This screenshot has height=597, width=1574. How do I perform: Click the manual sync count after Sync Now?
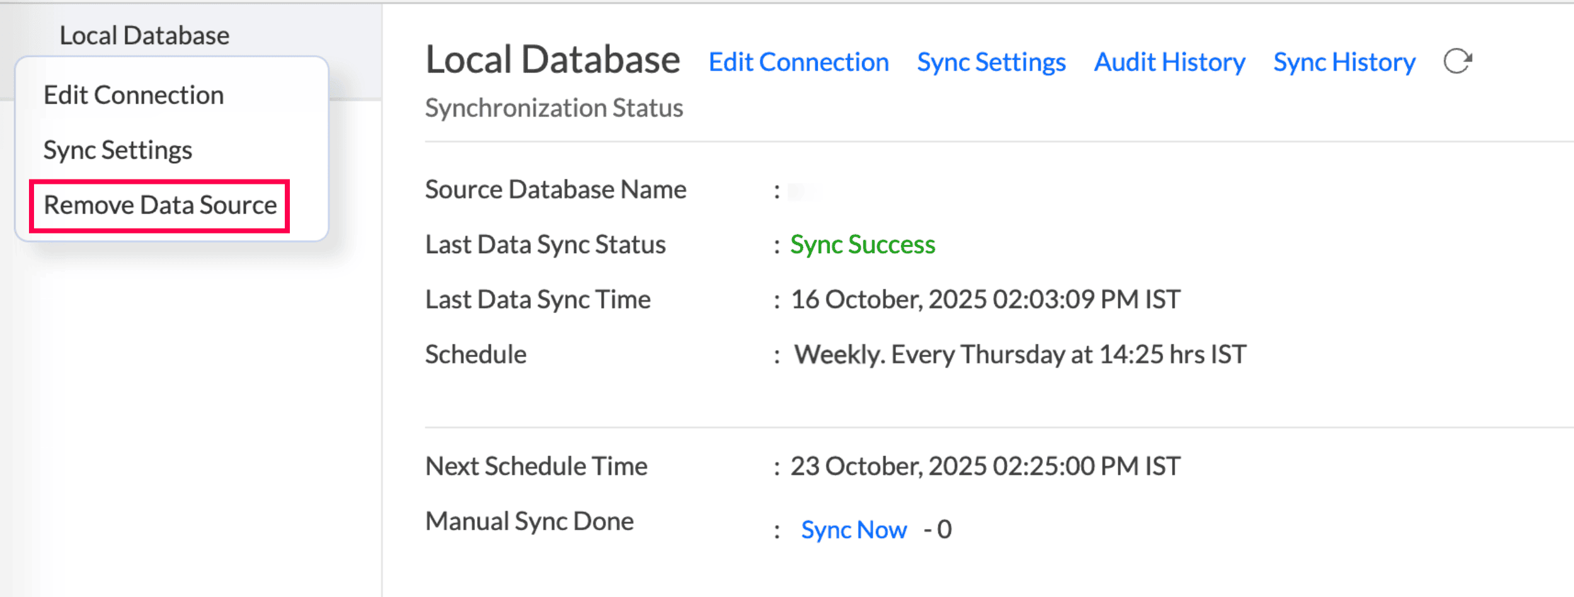point(944,529)
